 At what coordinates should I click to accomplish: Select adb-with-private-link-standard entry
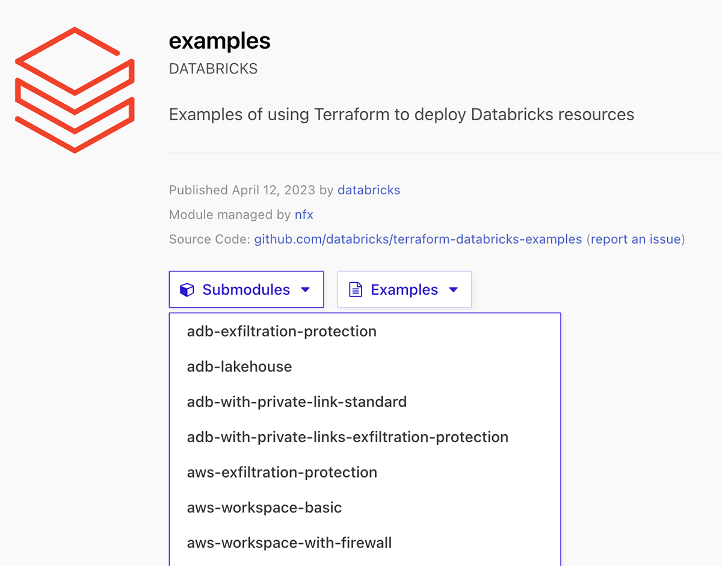coord(297,402)
